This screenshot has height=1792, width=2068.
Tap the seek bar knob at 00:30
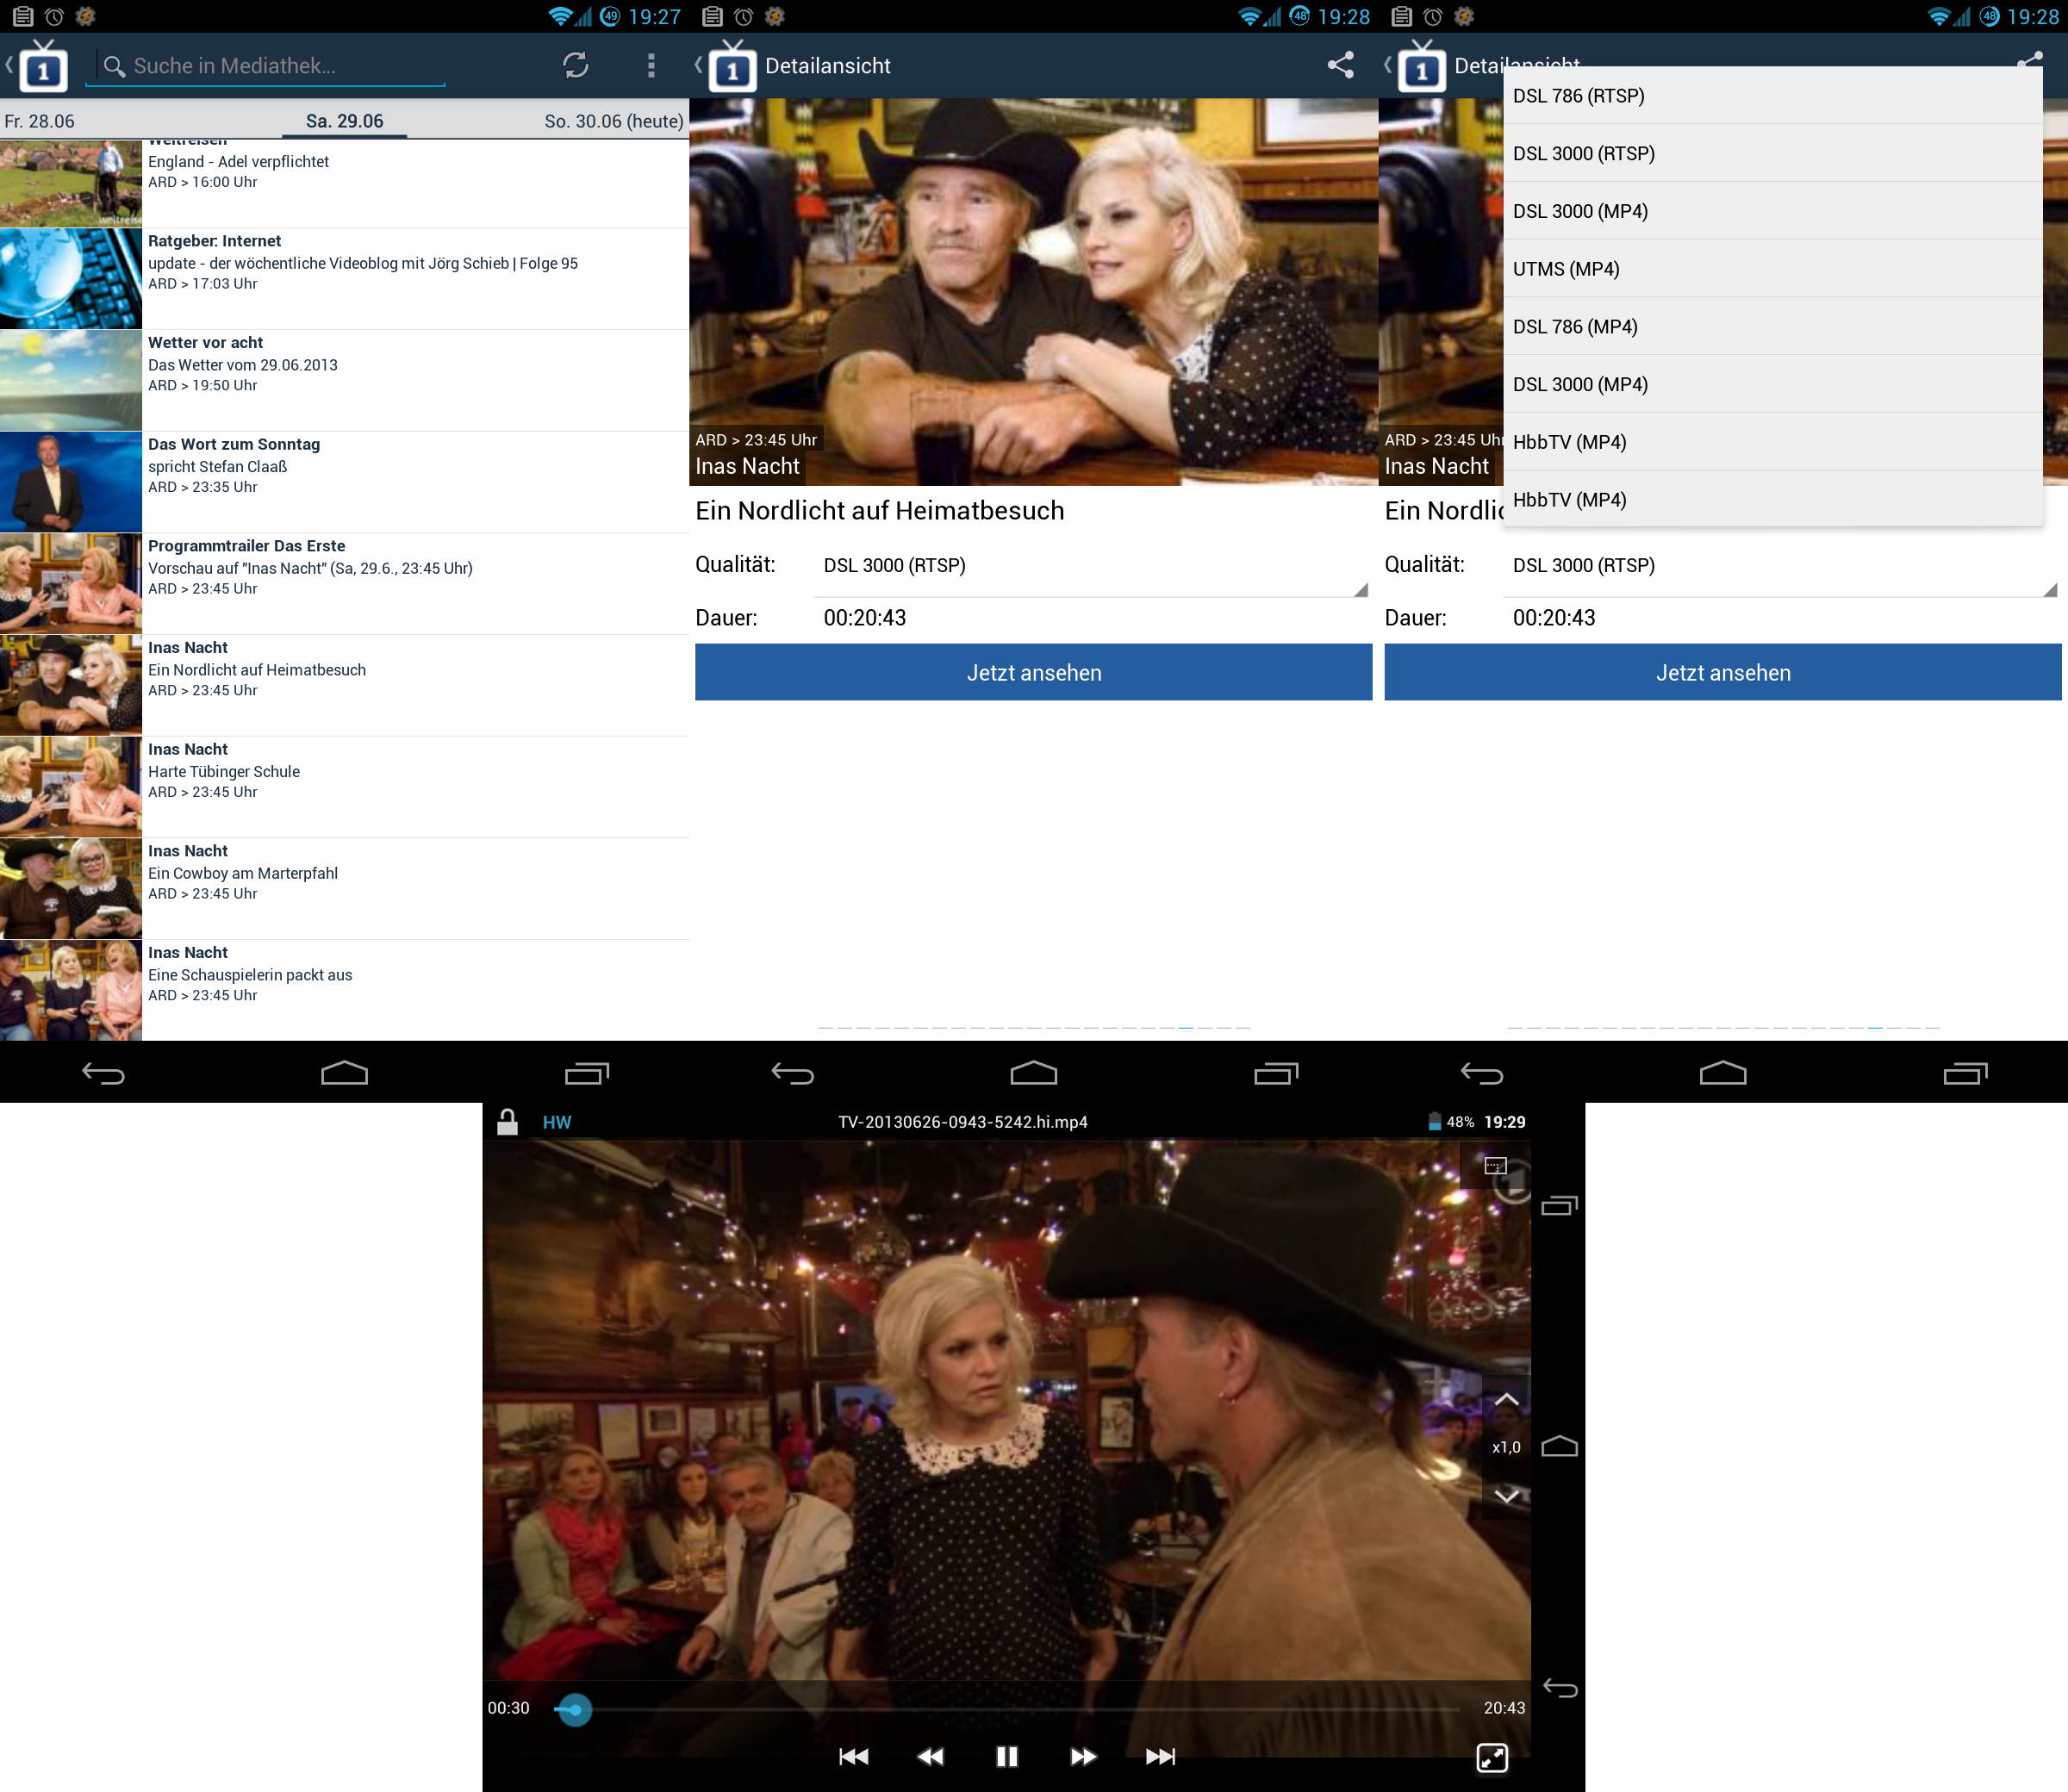(574, 1709)
